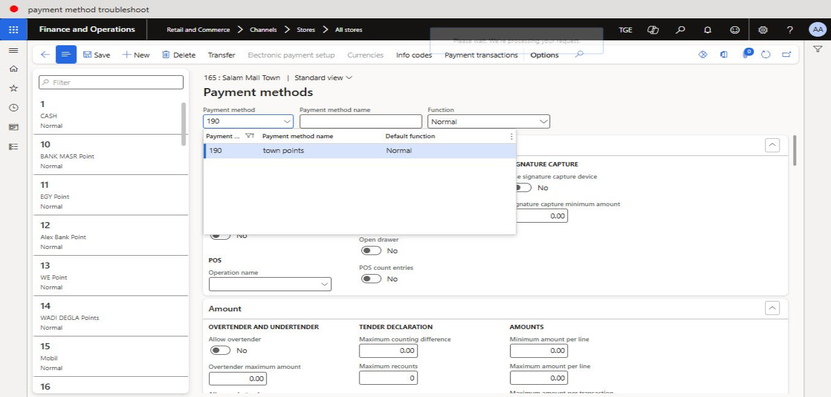831x397 pixels.
Task: Toggle POS count entries switch
Action: tap(371, 279)
